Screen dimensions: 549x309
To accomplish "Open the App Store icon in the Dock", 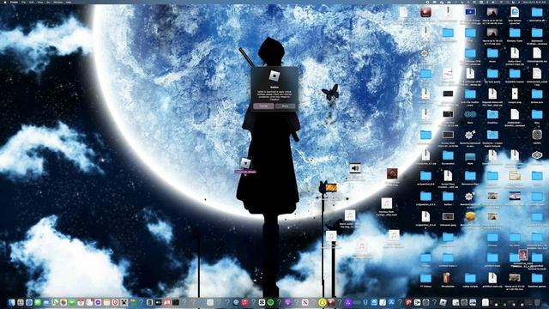I will click(x=391, y=302).
